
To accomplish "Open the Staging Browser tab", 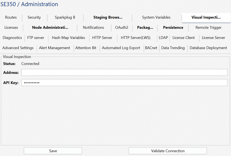I will pyautogui.click(x=108, y=18).
